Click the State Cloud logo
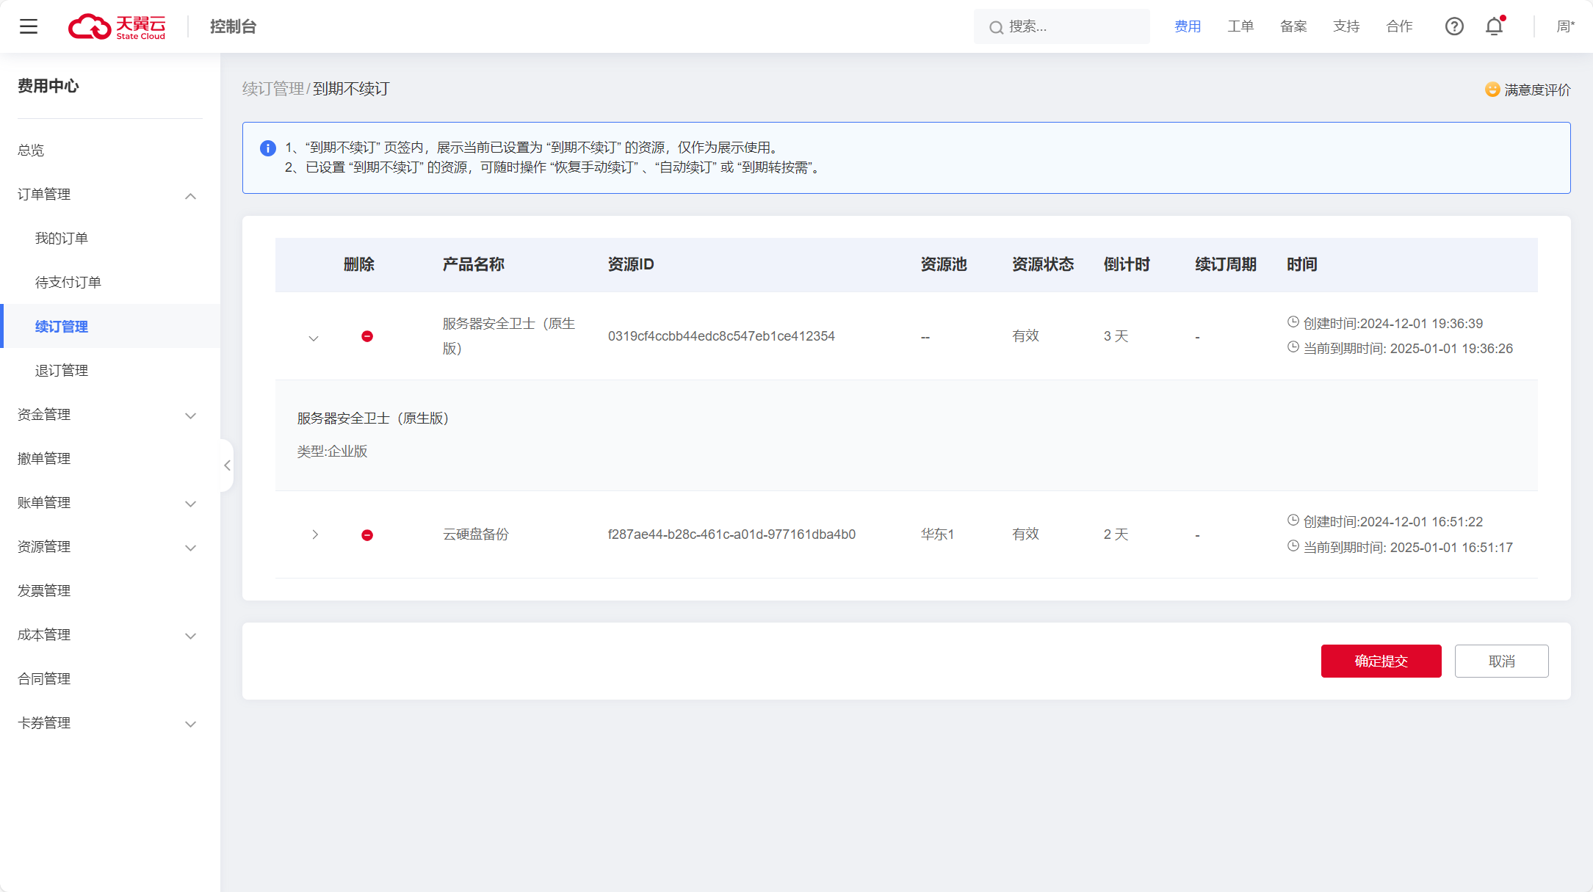This screenshot has width=1593, height=892. point(117,26)
